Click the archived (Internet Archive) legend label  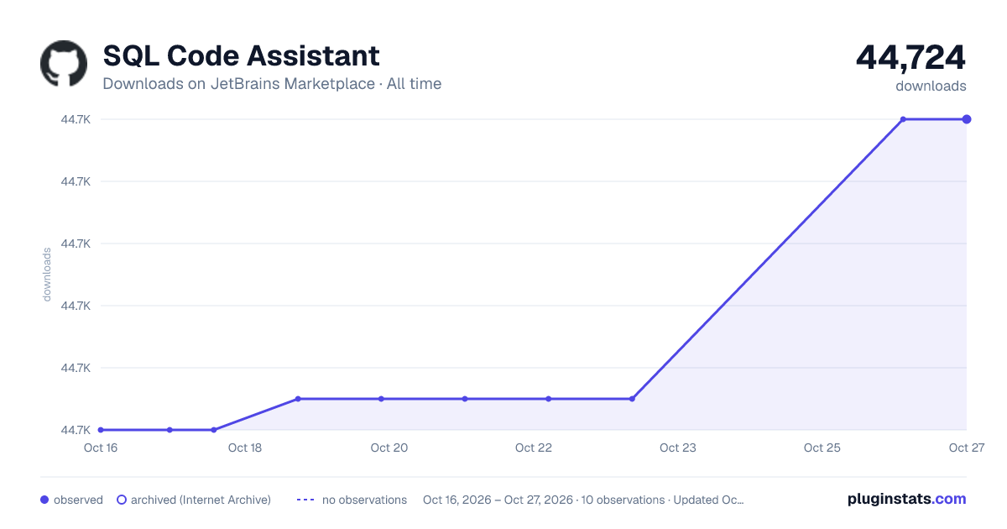[201, 500]
